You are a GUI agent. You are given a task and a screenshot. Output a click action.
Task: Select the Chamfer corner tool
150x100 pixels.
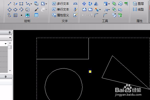[105, 15]
